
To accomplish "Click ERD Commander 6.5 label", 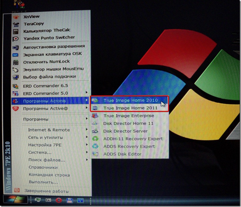I will point(46,86).
